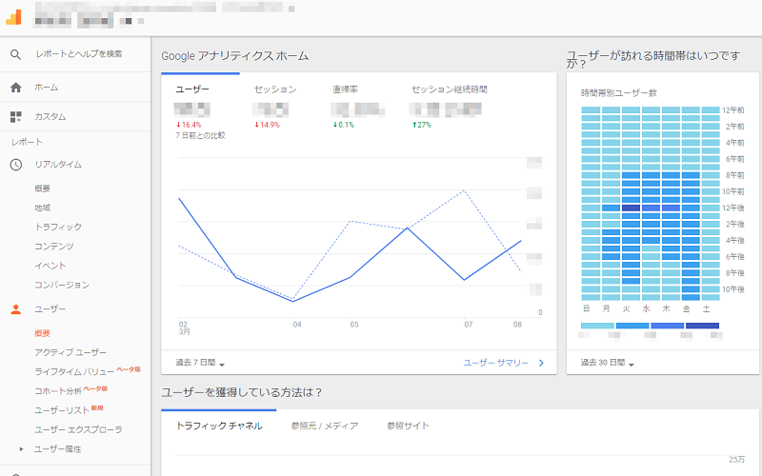Click the 火 weekday column label
Viewport: 762px width, 476px height.
tap(627, 308)
